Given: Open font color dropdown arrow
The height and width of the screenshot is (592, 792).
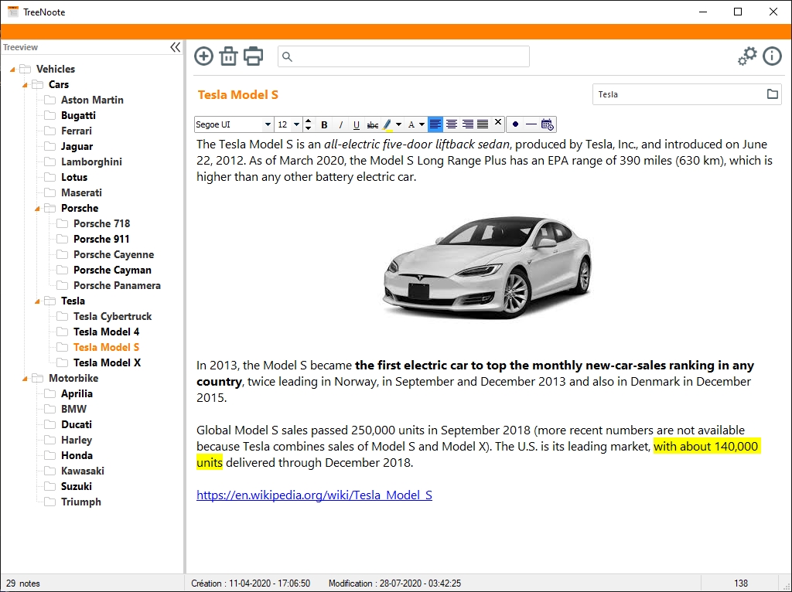Looking at the screenshot, I should [422, 124].
